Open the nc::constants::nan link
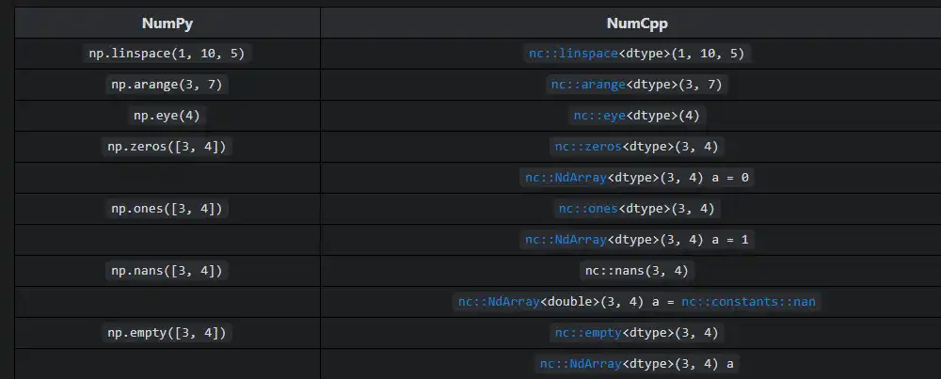Screen dimensions: 941x379 click(x=748, y=302)
